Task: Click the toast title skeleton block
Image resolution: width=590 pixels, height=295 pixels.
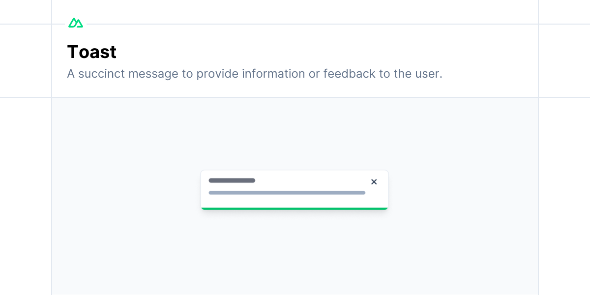Action: tap(232, 180)
